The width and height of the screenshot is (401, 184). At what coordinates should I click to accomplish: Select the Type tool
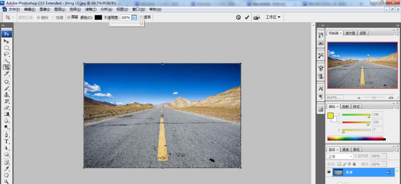point(7,141)
